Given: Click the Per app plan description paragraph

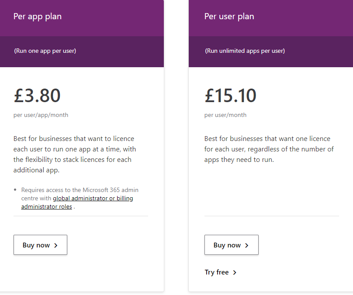Looking at the screenshot, I should (x=74, y=154).
